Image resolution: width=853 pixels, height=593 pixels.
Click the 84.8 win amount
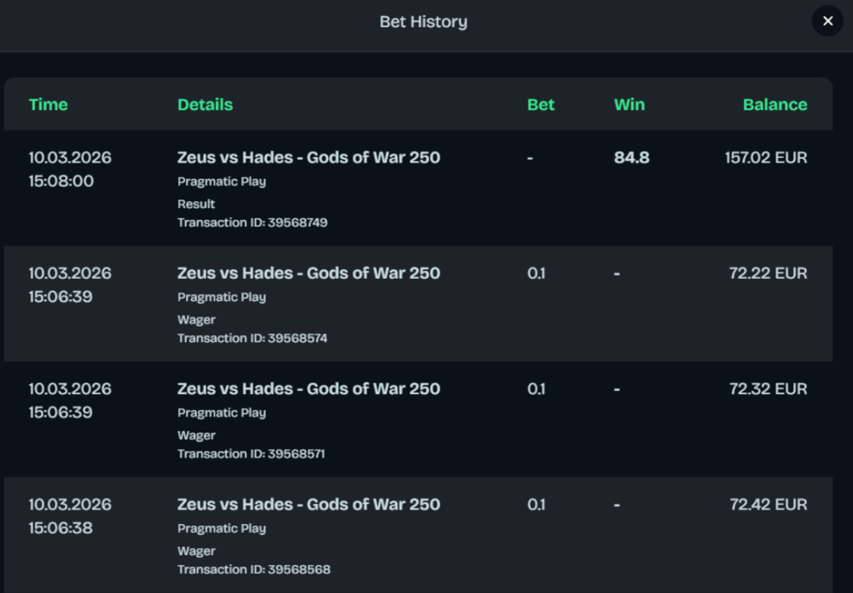click(x=631, y=158)
